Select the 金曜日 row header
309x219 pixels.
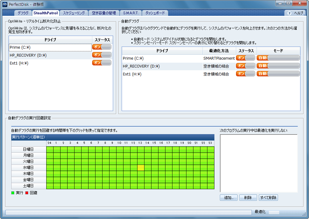point(29,180)
